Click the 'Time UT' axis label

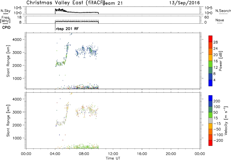[113, 158]
